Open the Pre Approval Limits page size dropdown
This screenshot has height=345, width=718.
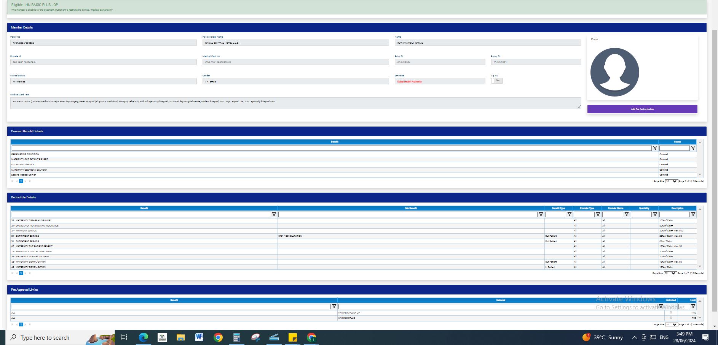point(671,324)
